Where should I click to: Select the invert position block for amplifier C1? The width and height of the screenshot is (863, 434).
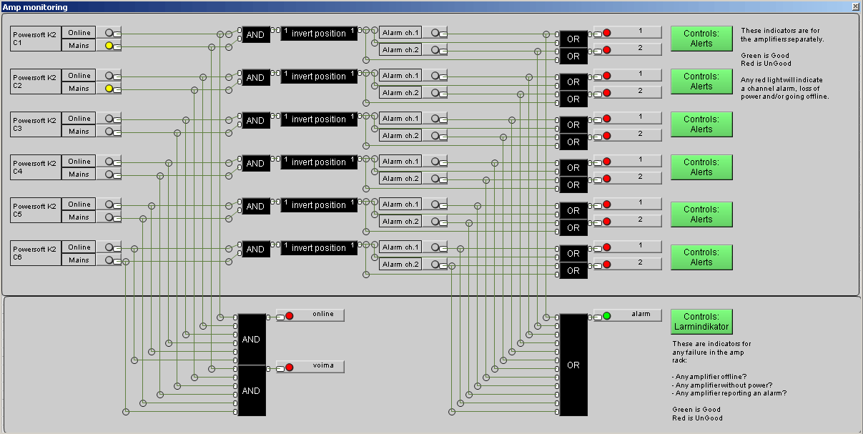(318, 34)
